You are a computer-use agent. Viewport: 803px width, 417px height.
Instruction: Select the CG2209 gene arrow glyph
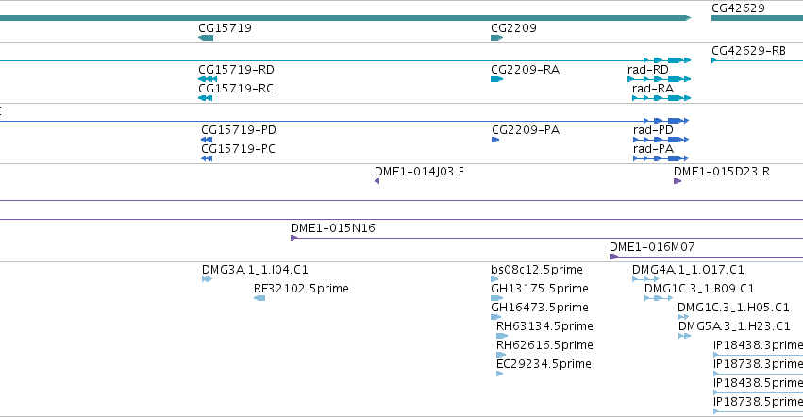[x=496, y=38]
